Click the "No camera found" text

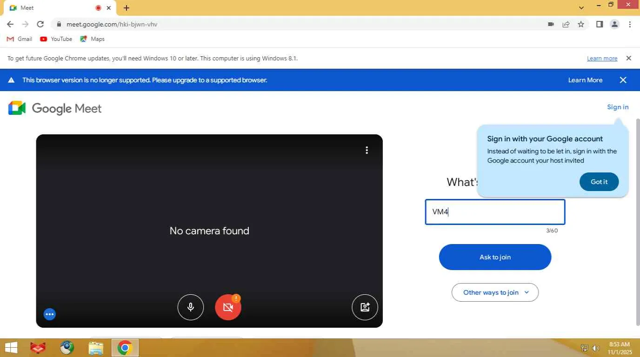[x=209, y=231]
